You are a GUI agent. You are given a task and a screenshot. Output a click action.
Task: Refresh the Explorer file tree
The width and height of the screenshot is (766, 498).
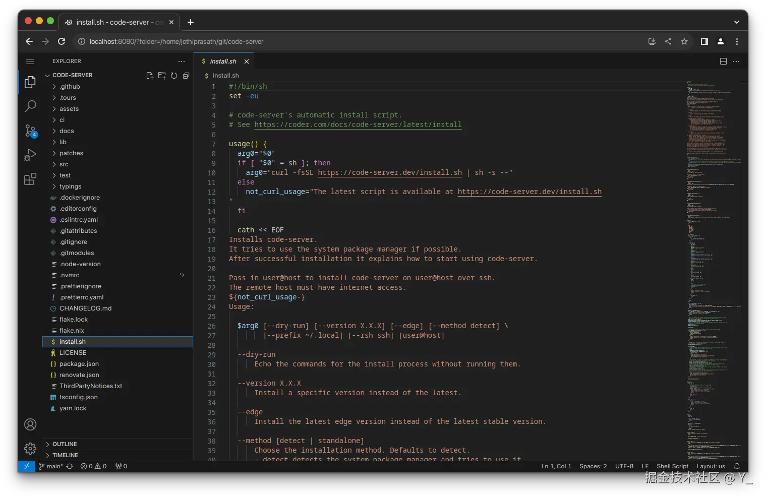coord(174,75)
